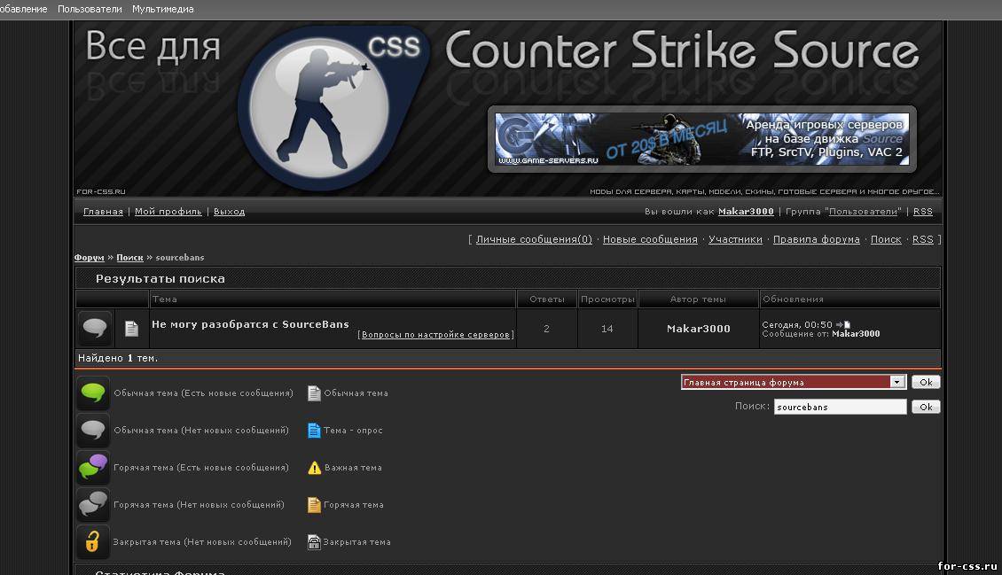Click the green-purple bubbles hot topic icon
The image size is (1002, 575).
92,467
